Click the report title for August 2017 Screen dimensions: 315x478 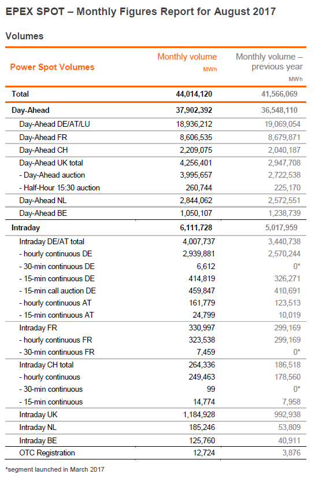pyautogui.click(x=140, y=12)
